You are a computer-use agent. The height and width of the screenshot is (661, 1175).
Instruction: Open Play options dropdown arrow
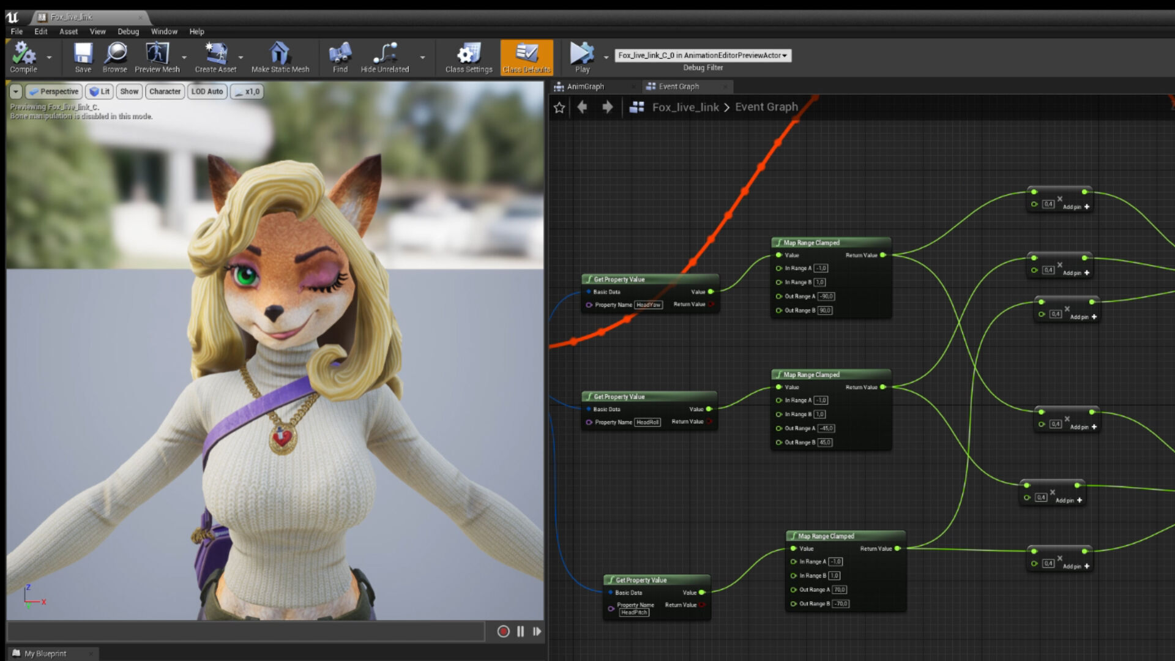pyautogui.click(x=606, y=58)
